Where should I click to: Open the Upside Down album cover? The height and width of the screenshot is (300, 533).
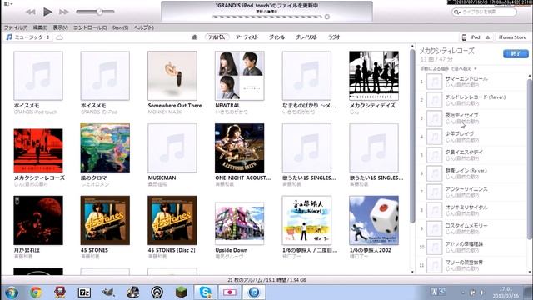pos(240,223)
